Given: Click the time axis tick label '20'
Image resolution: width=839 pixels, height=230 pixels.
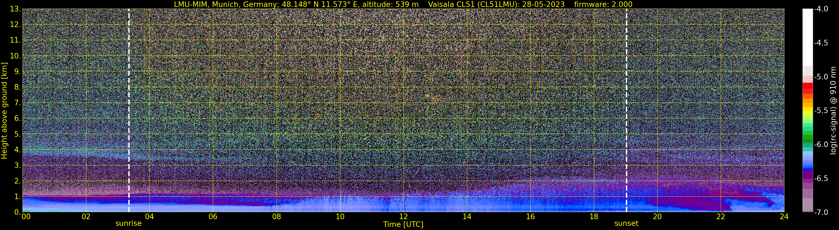Looking at the screenshot, I should click(x=657, y=217).
